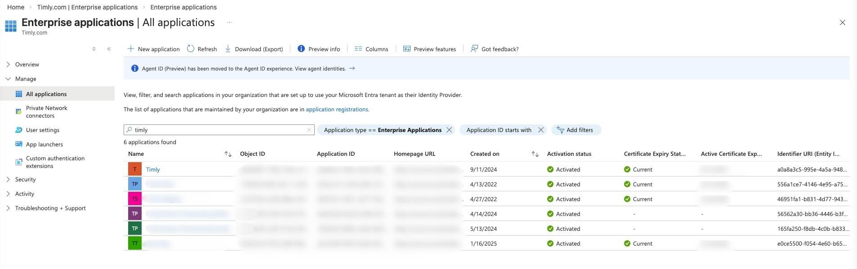Image resolution: width=857 pixels, height=269 pixels.
Task: Click Got feedback? icon
Action: 474,49
